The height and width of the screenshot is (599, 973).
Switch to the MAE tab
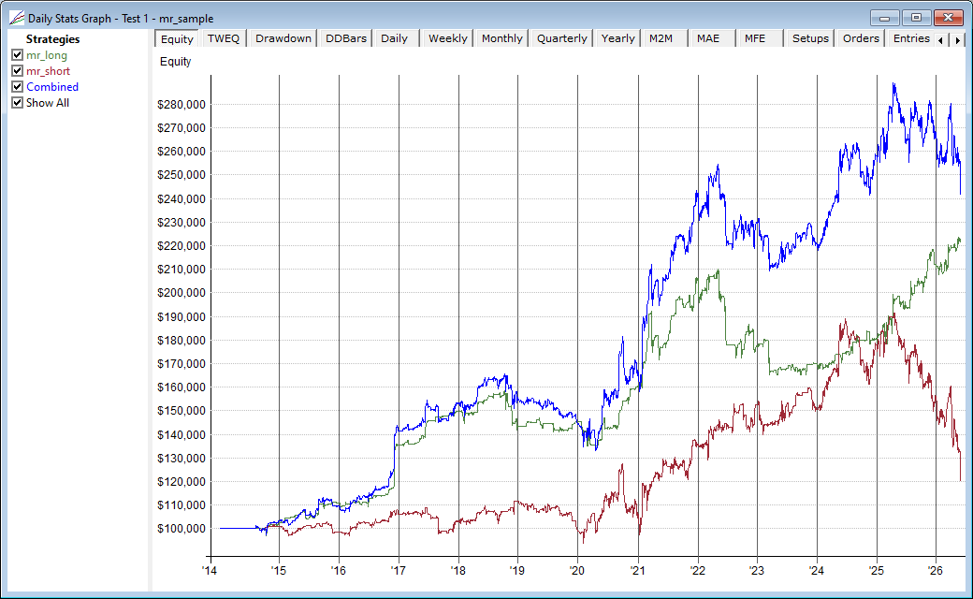click(x=708, y=38)
